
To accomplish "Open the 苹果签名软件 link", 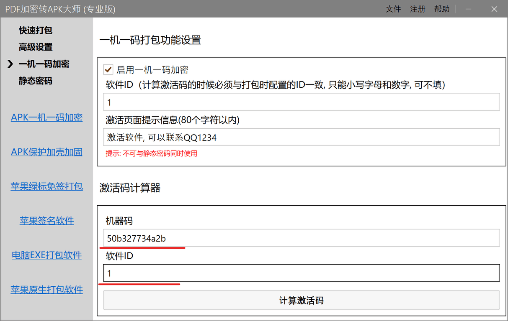I will point(46,220).
